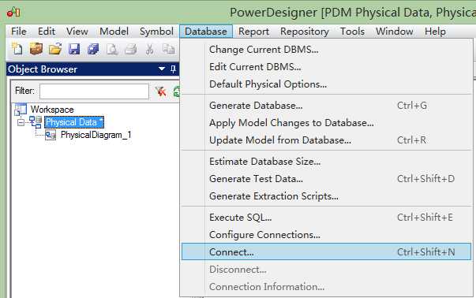Click the Cut scissors icon

point(149,49)
